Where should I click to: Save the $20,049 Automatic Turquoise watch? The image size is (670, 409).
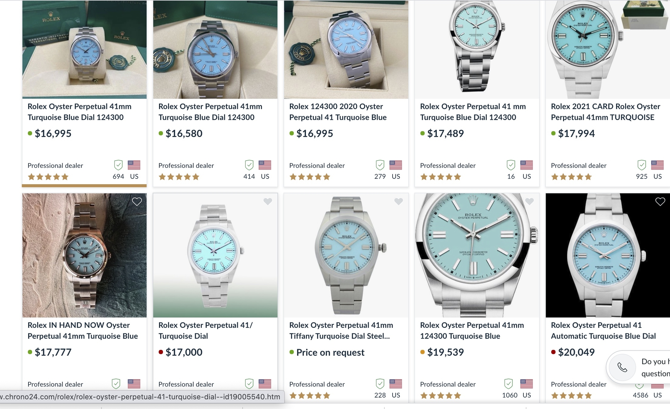(660, 202)
